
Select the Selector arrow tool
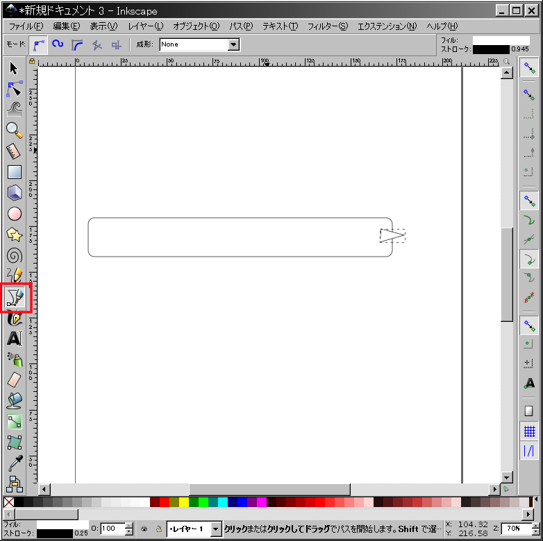(x=14, y=68)
